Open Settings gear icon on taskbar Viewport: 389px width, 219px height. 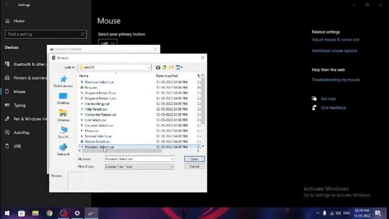[x=77, y=213]
